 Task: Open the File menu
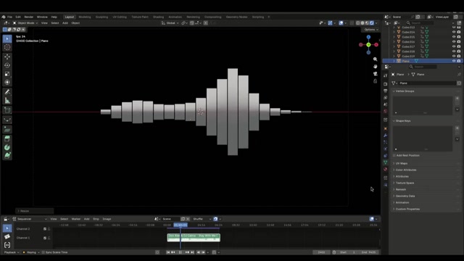point(9,17)
